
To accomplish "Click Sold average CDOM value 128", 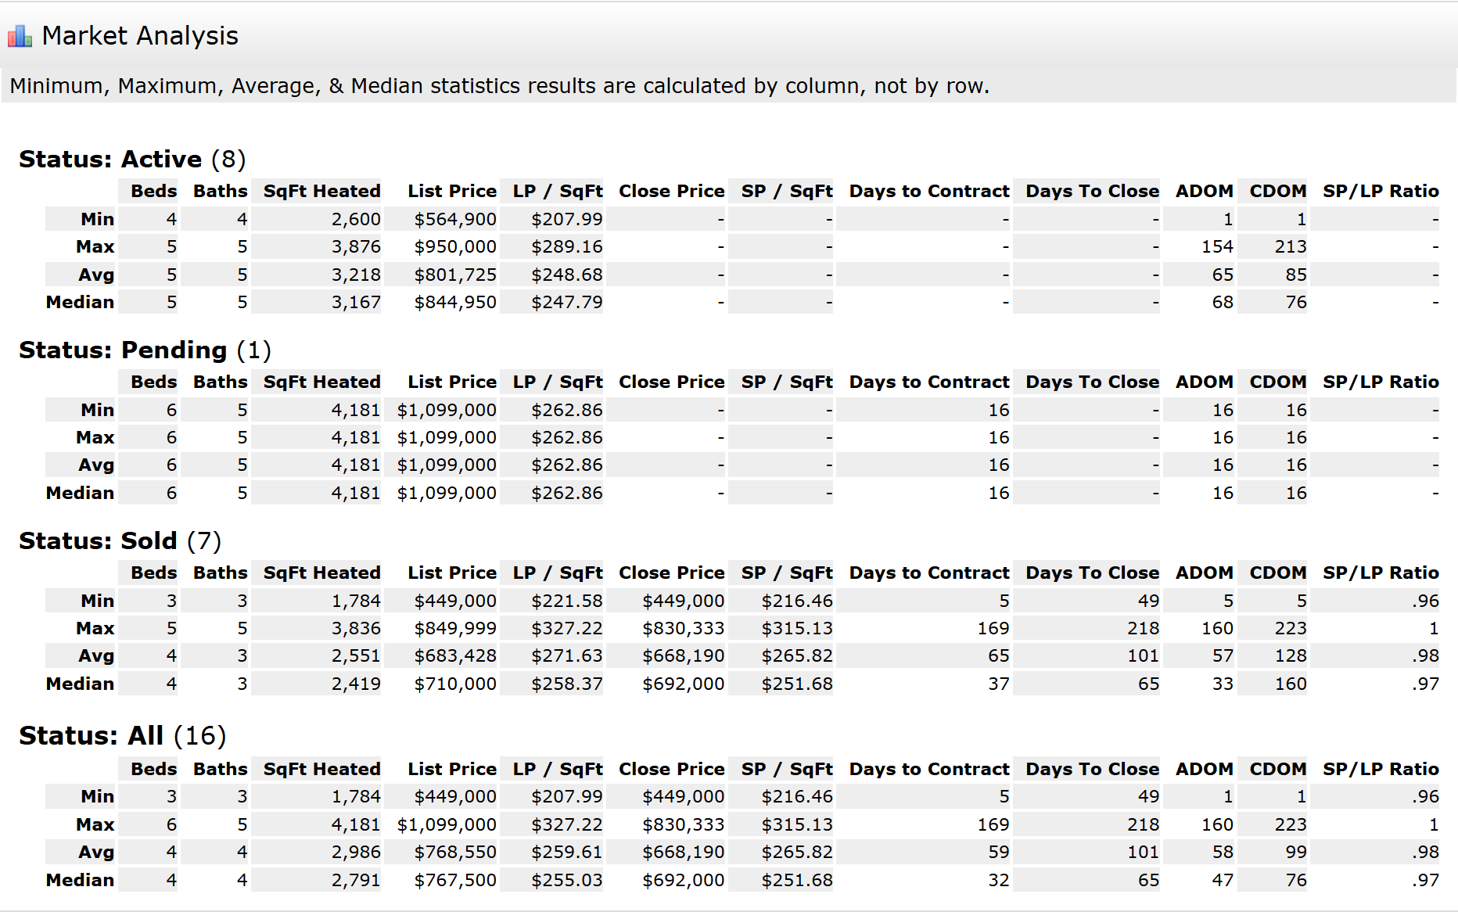I will pos(1291,656).
